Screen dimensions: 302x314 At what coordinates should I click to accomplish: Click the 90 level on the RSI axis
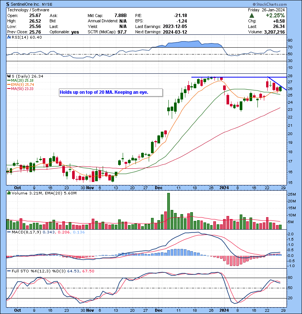point(290,40)
